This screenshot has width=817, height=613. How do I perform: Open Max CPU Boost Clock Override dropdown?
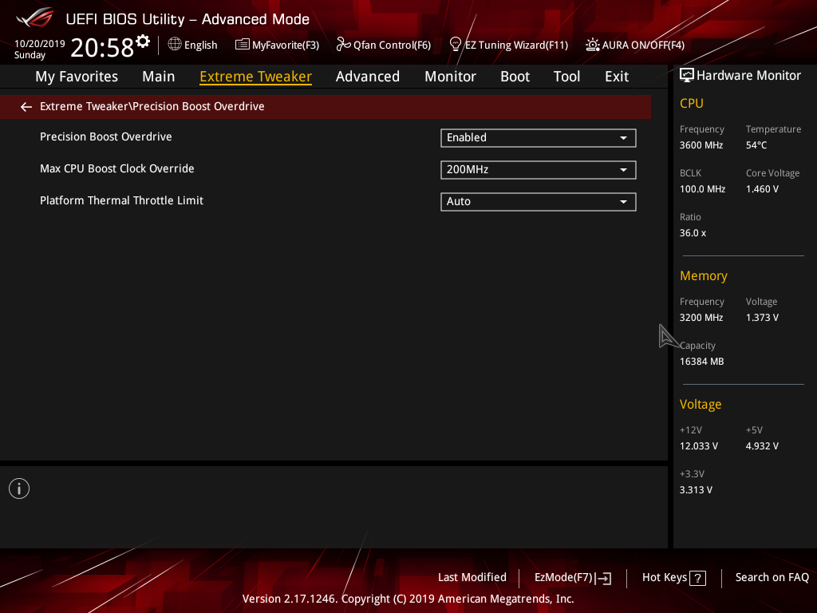tap(539, 169)
